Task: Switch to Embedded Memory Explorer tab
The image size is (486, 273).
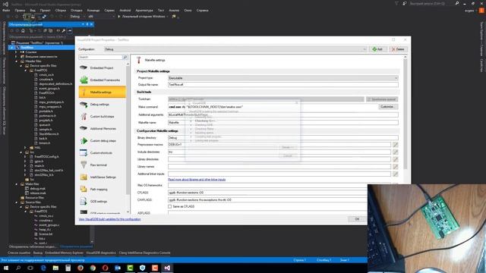Action: coord(64,253)
